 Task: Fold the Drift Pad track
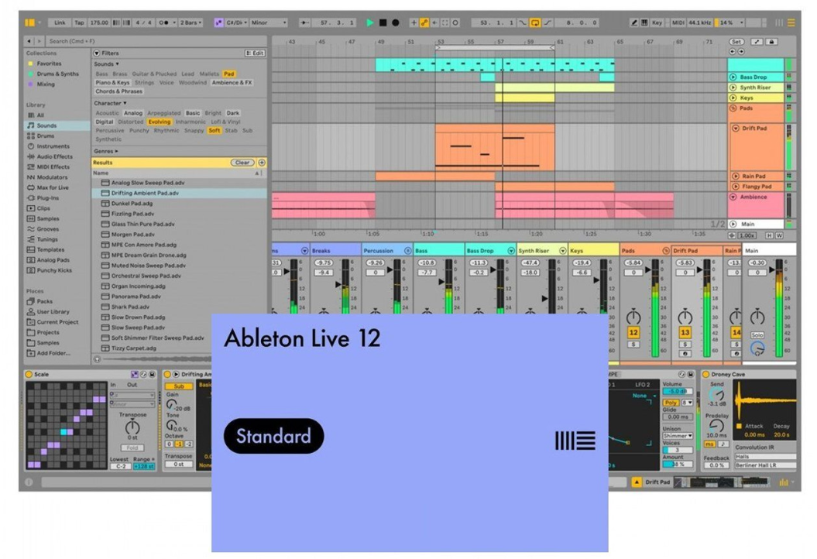click(736, 129)
